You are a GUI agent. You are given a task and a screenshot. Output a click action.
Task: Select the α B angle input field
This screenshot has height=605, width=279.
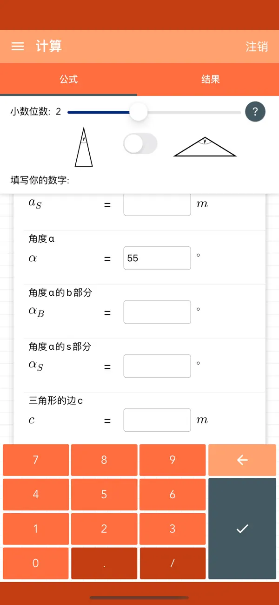pos(157,312)
